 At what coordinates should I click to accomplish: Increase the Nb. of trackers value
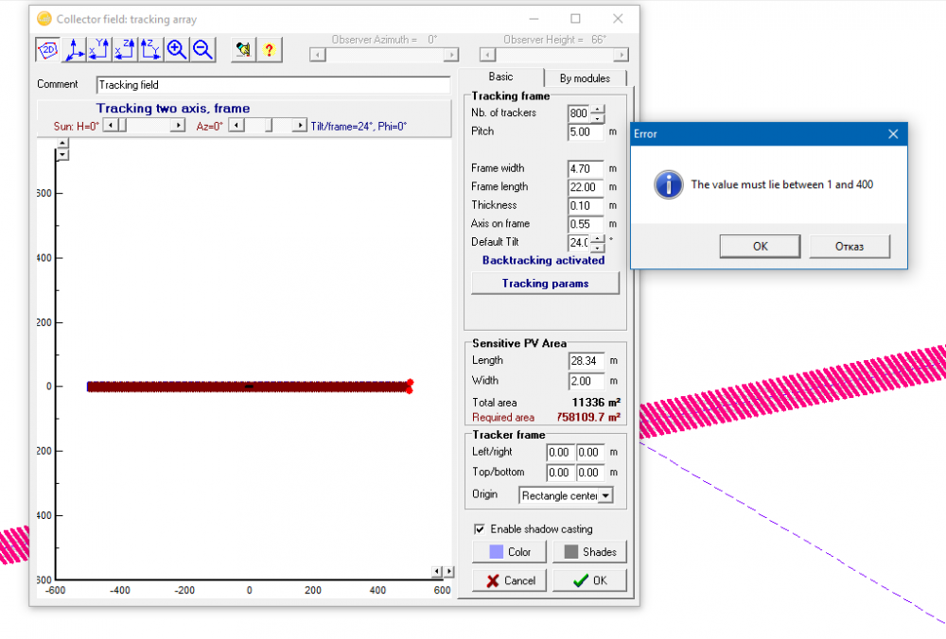(x=598, y=109)
